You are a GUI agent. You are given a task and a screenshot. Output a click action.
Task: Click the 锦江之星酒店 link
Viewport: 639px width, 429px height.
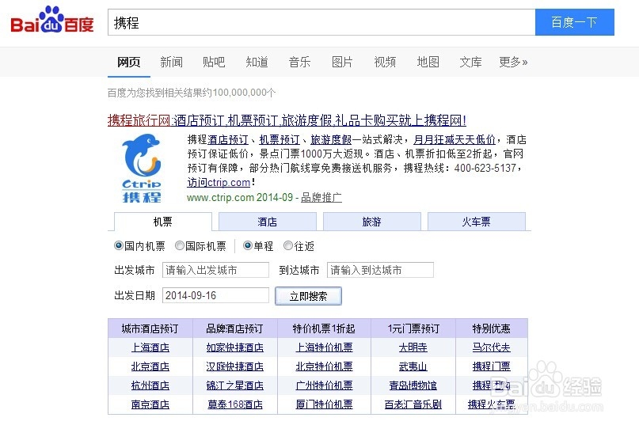click(x=234, y=385)
